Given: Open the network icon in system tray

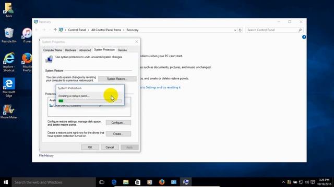Looking at the screenshot, I should coord(301,182).
